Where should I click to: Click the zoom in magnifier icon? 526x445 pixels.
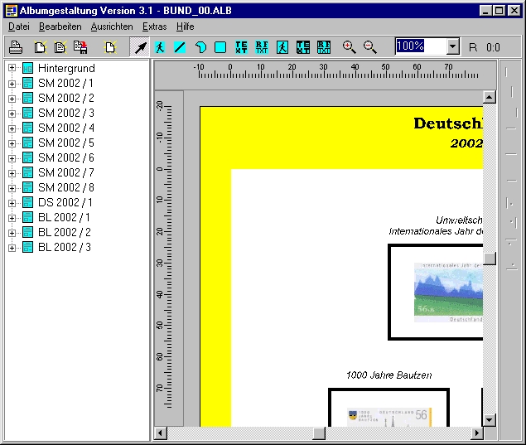(349, 47)
